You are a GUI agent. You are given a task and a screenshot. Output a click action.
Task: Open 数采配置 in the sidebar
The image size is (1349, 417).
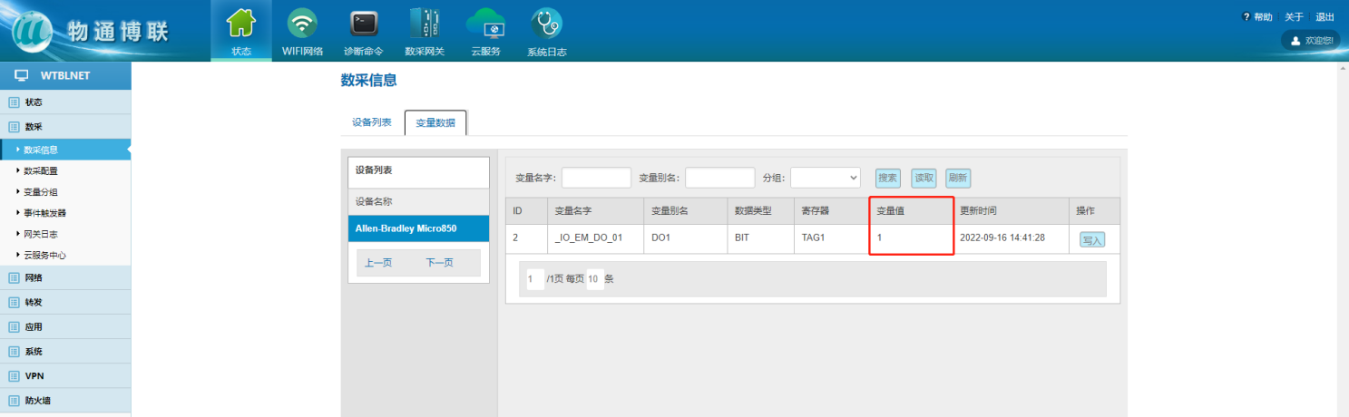coord(41,170)
